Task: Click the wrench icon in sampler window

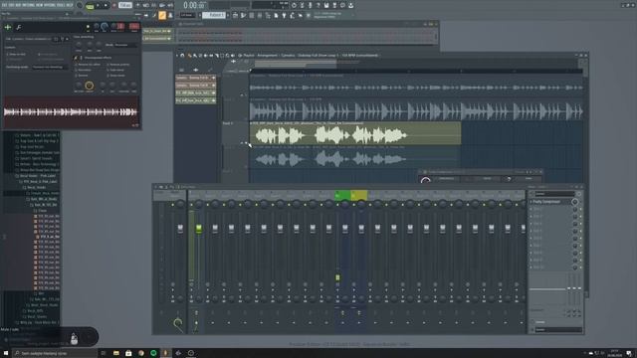Action: click(19, 27)
